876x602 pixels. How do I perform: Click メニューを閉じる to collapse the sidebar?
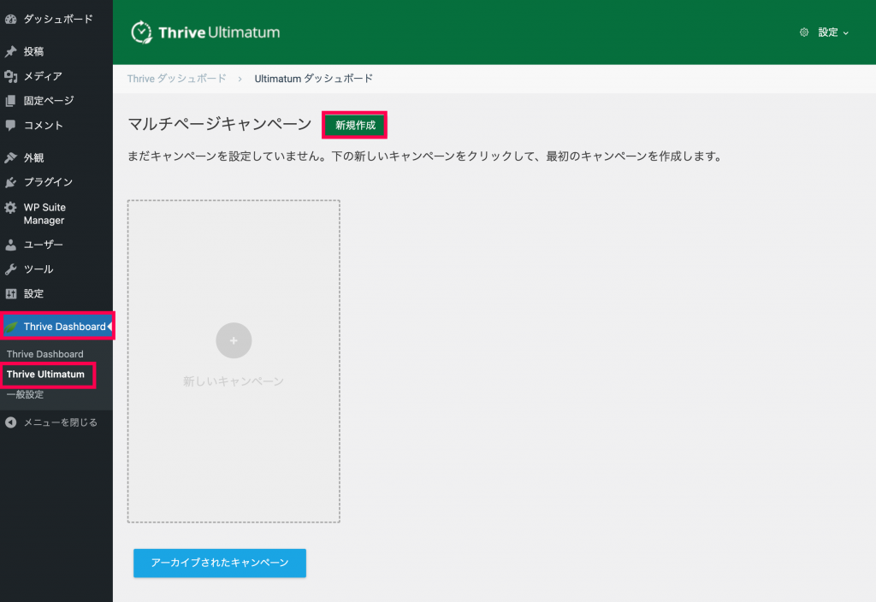point(56,422)
